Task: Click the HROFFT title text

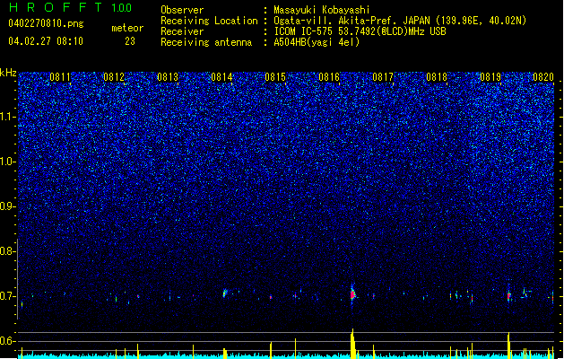Action: pos(56,7)
